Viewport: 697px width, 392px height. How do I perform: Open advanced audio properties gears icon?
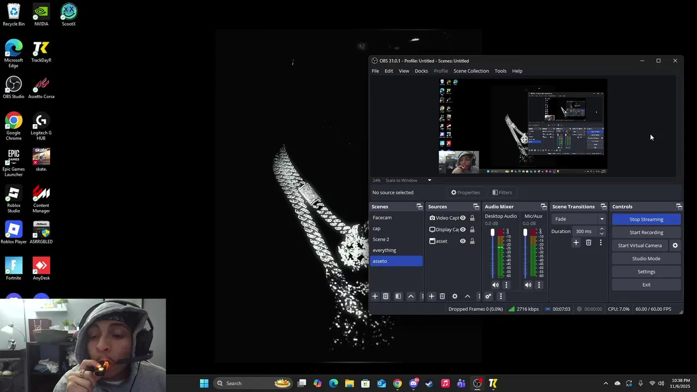488,296
